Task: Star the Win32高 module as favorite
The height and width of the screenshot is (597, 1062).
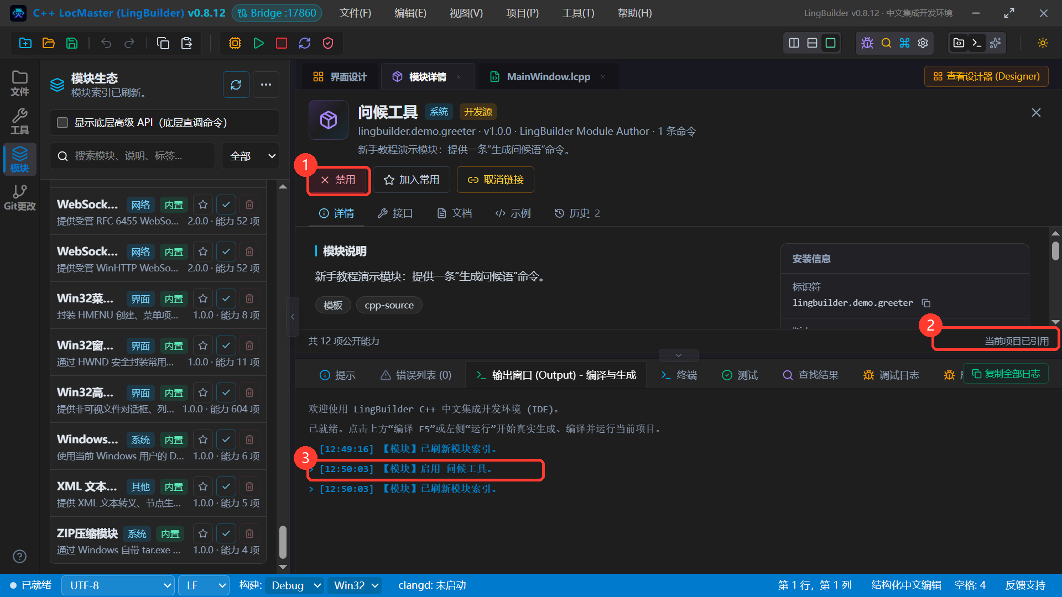Action: click(203, 392)
